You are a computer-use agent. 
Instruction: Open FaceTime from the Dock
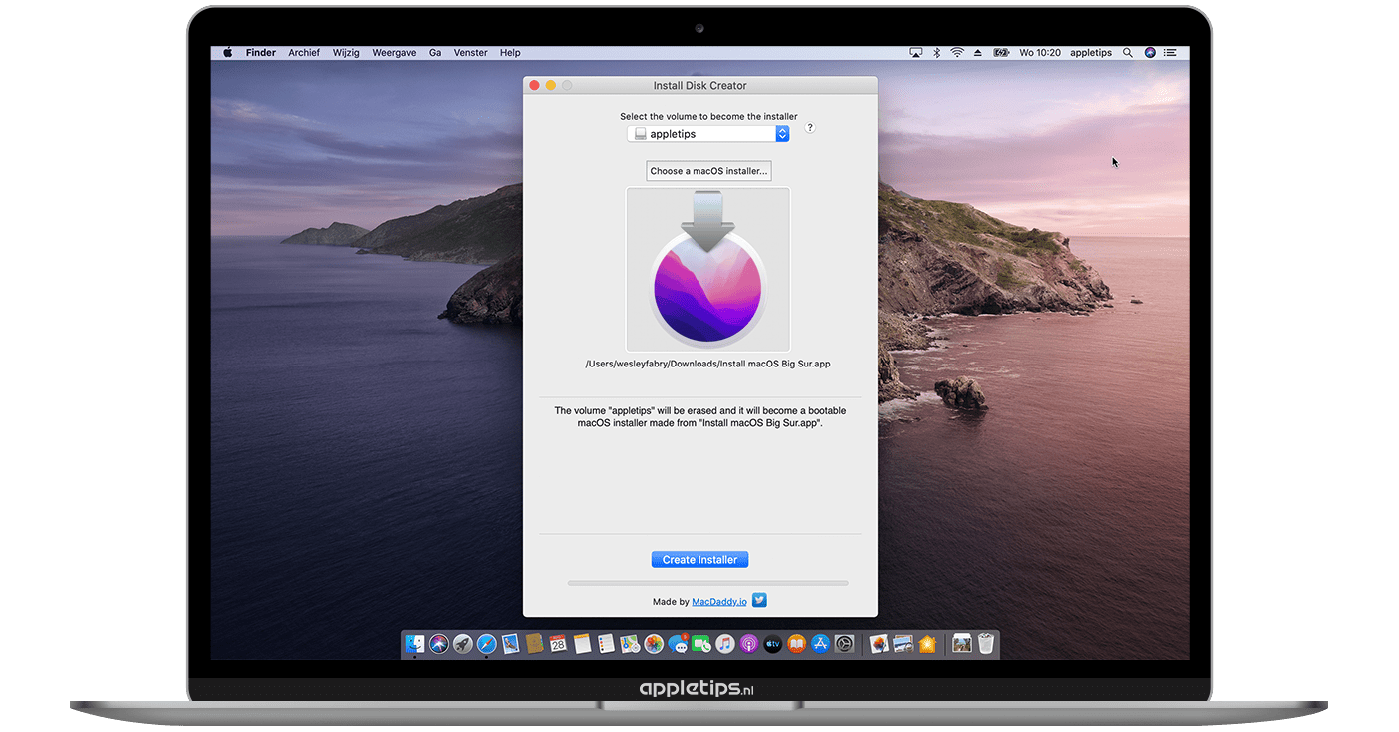click(x=701, y=644)
